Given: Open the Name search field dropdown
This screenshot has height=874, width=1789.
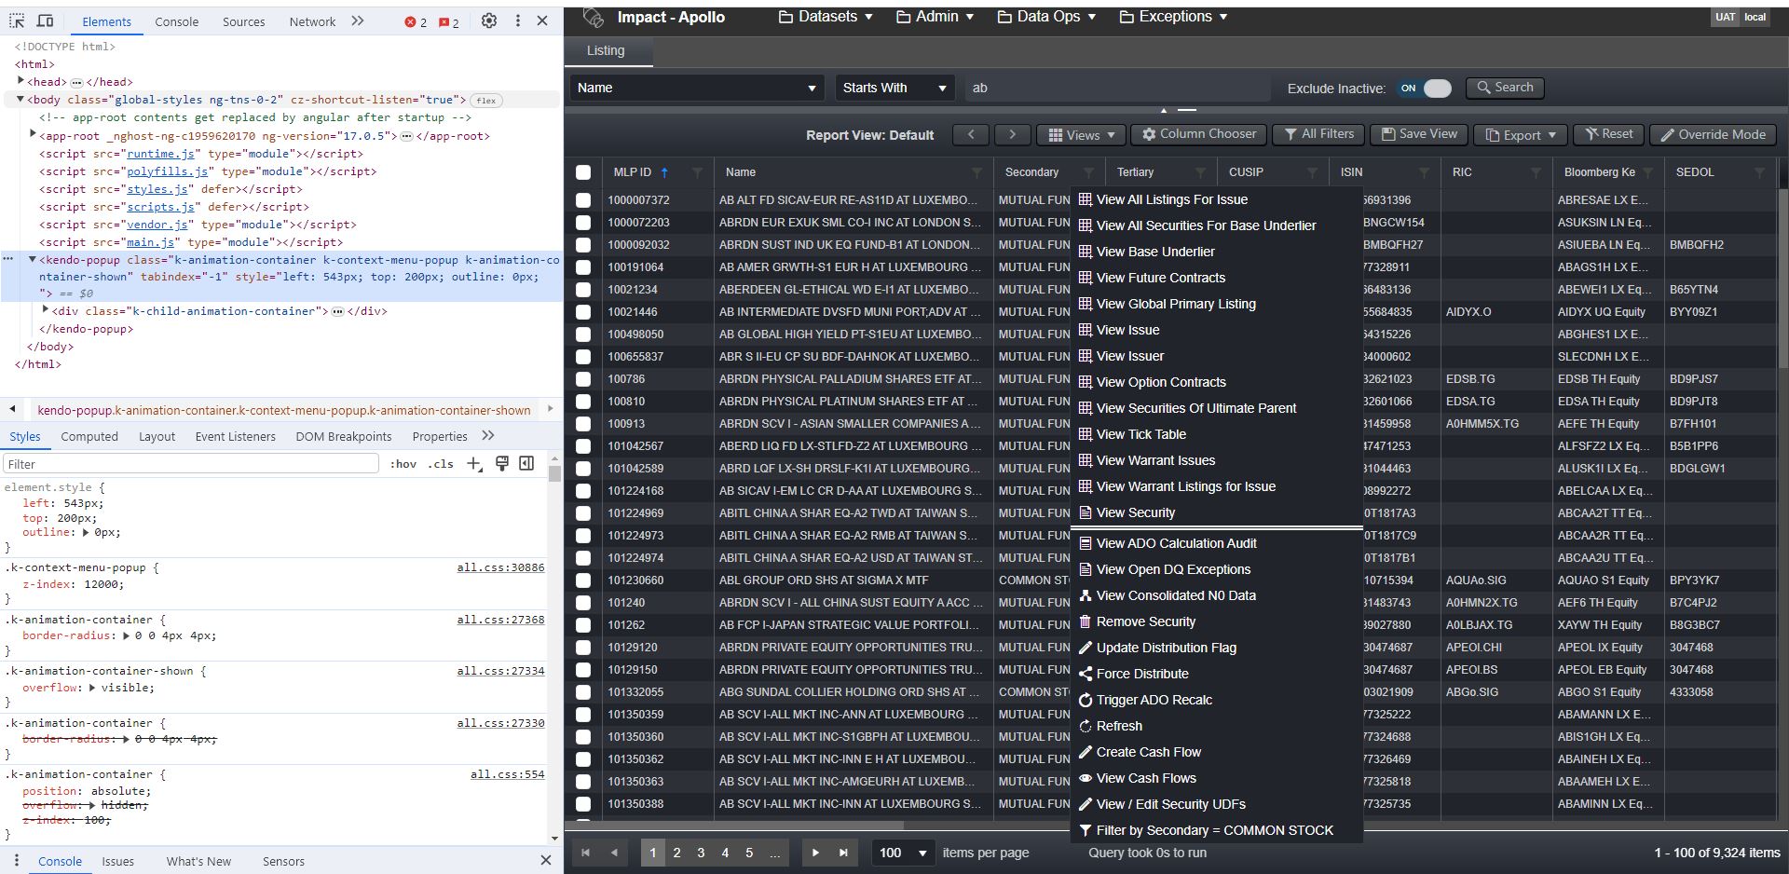Looking at the screenshot, I should (x=697, y=88).
